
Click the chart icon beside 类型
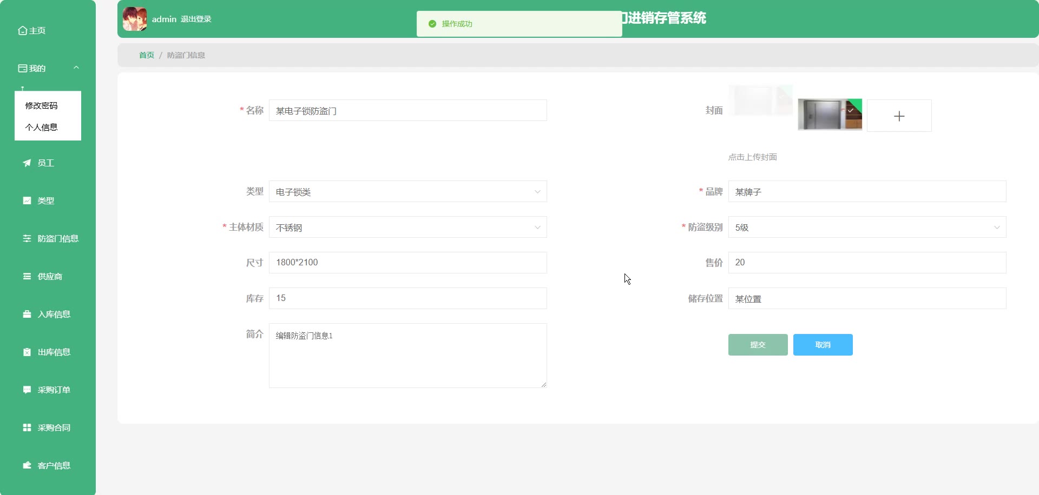tap(27, 200)
